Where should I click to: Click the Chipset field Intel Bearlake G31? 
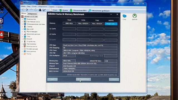click(90, 66)
